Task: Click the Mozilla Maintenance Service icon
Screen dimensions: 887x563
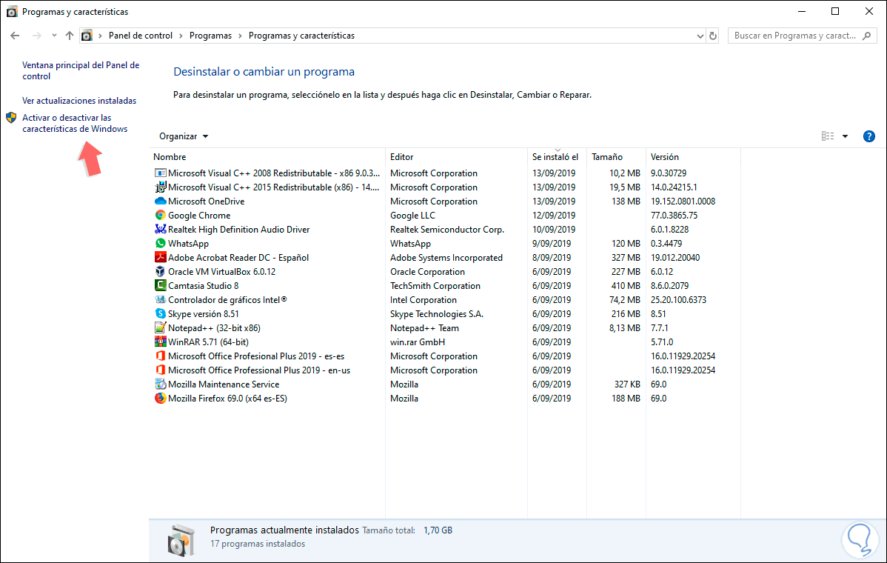Action: click(x=161, y=384)
